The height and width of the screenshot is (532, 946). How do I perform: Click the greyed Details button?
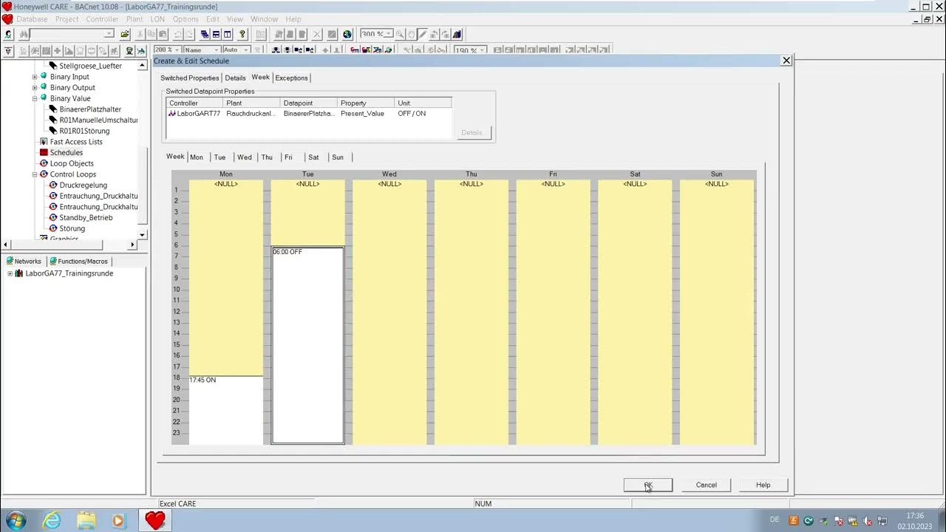(472, 133)
